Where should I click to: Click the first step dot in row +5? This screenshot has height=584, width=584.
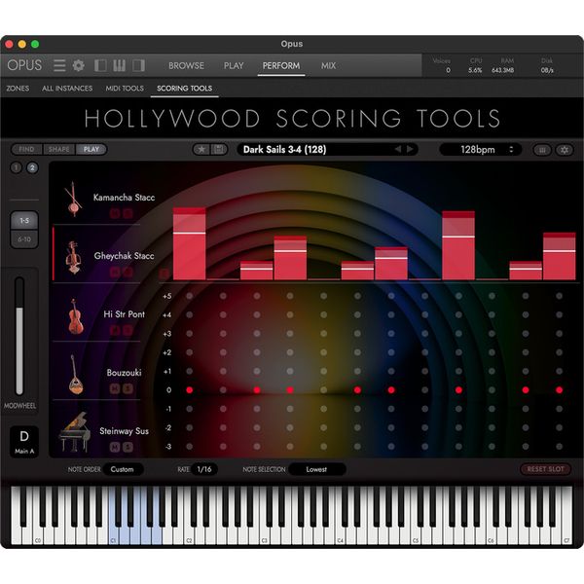(x=189, y=296)
